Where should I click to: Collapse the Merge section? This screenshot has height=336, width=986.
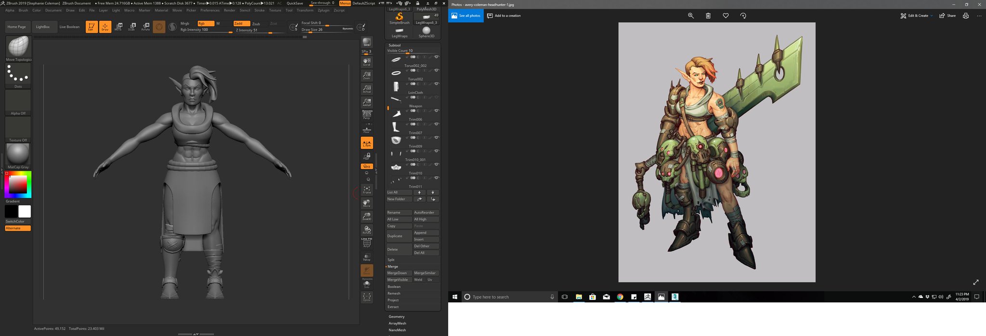pos(393,267)
